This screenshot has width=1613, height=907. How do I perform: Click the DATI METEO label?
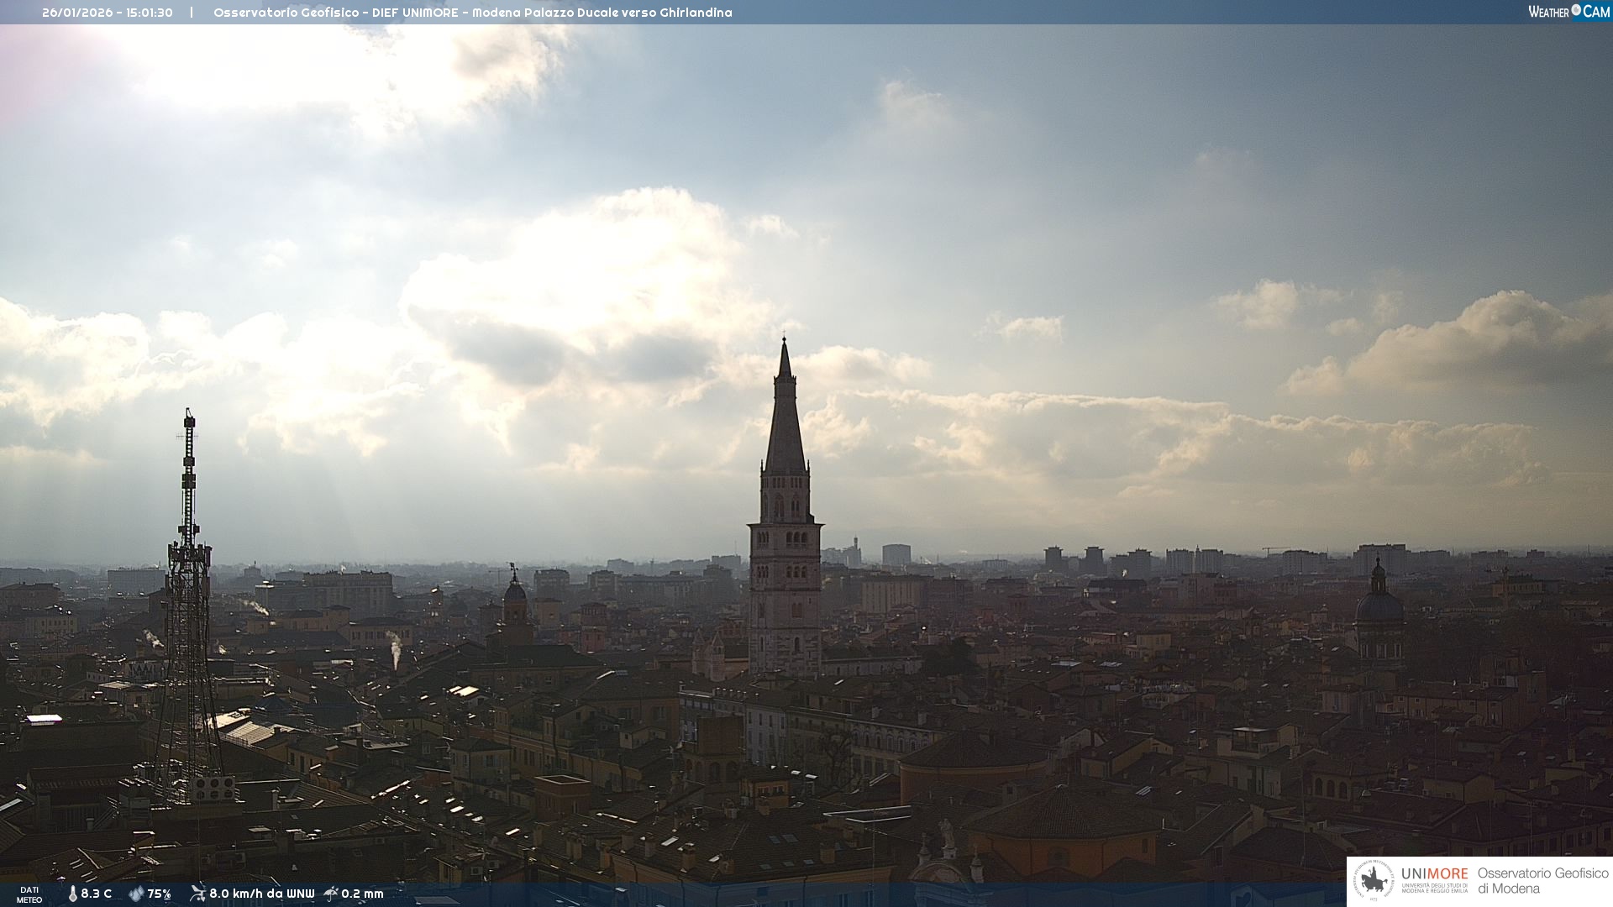pyautogui.click(x=29, y=894)
